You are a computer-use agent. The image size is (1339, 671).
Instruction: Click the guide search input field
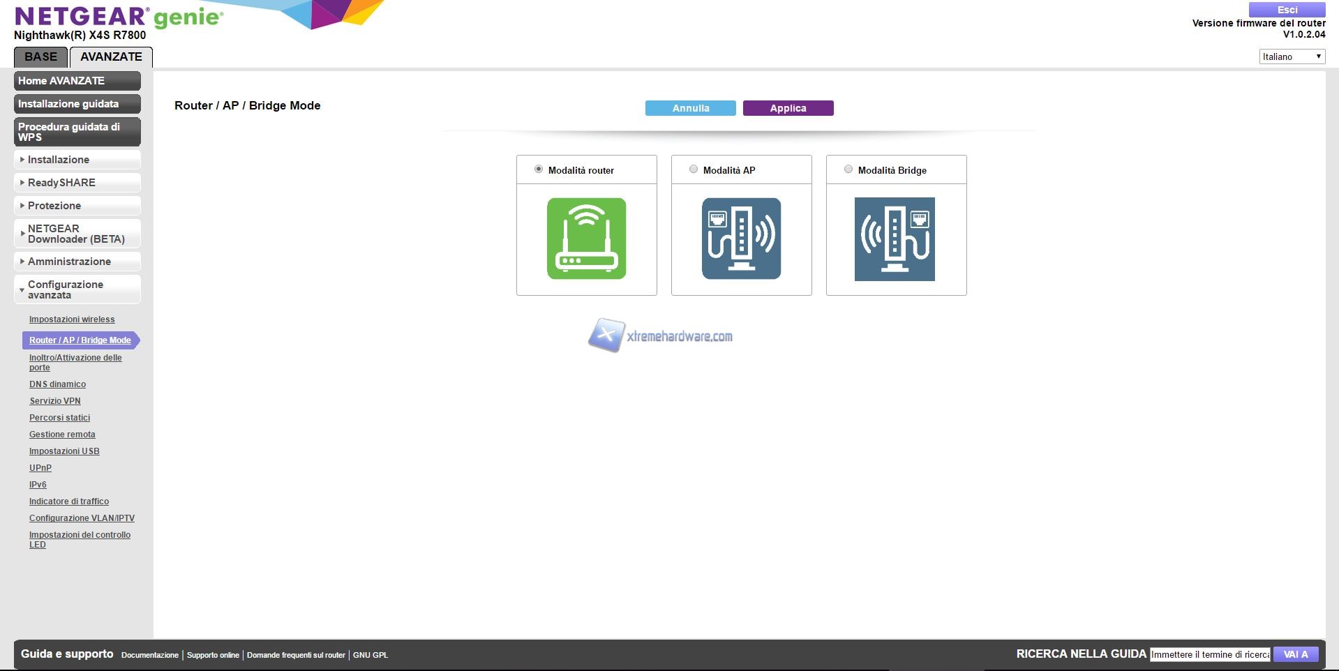1210,654
